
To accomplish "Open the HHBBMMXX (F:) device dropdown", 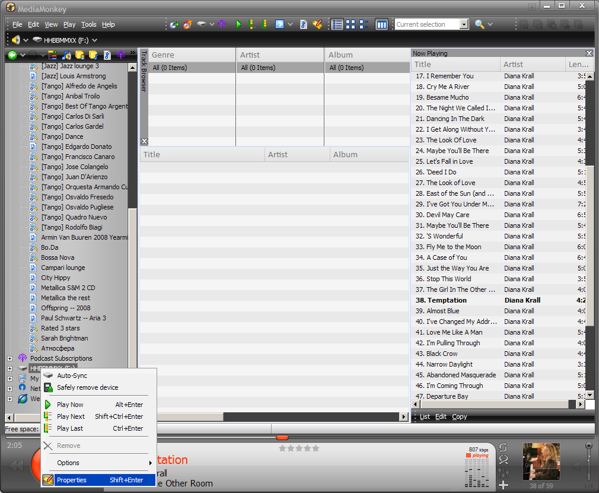I will pyautogui.click(x=95, y=40).
